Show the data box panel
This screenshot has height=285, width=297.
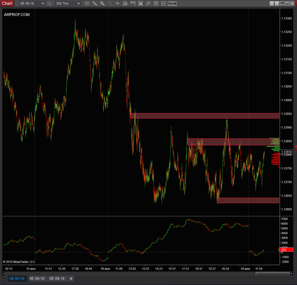[x=125, y=3]
